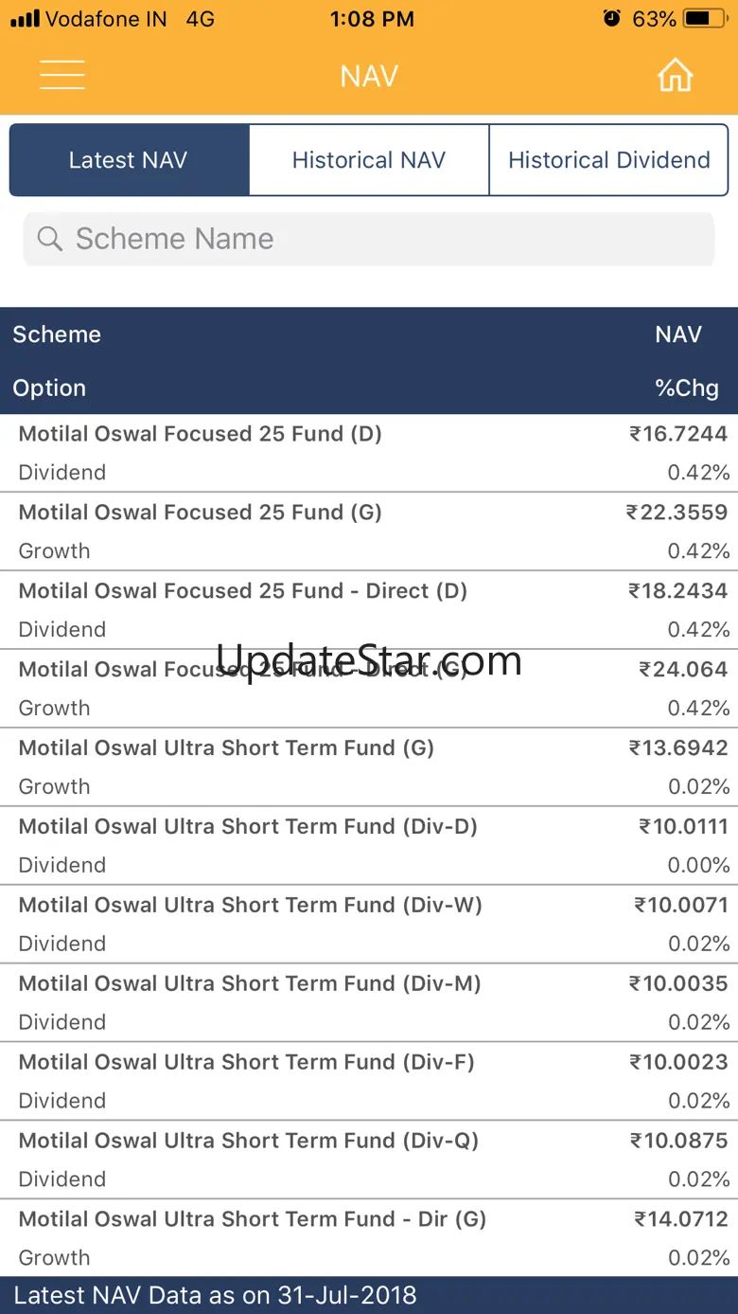738x1314 pixels.
Task: Tap the NAV column header
Action: pos(677,334)
